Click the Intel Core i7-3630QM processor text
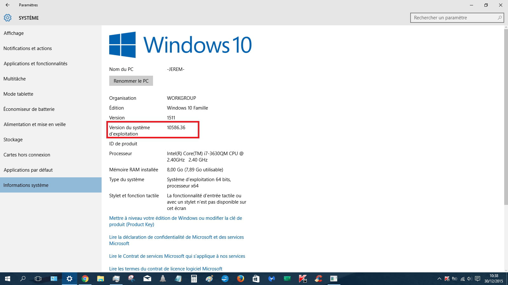Viewport: 508px width, 285px height. click(x=205, y=156)
